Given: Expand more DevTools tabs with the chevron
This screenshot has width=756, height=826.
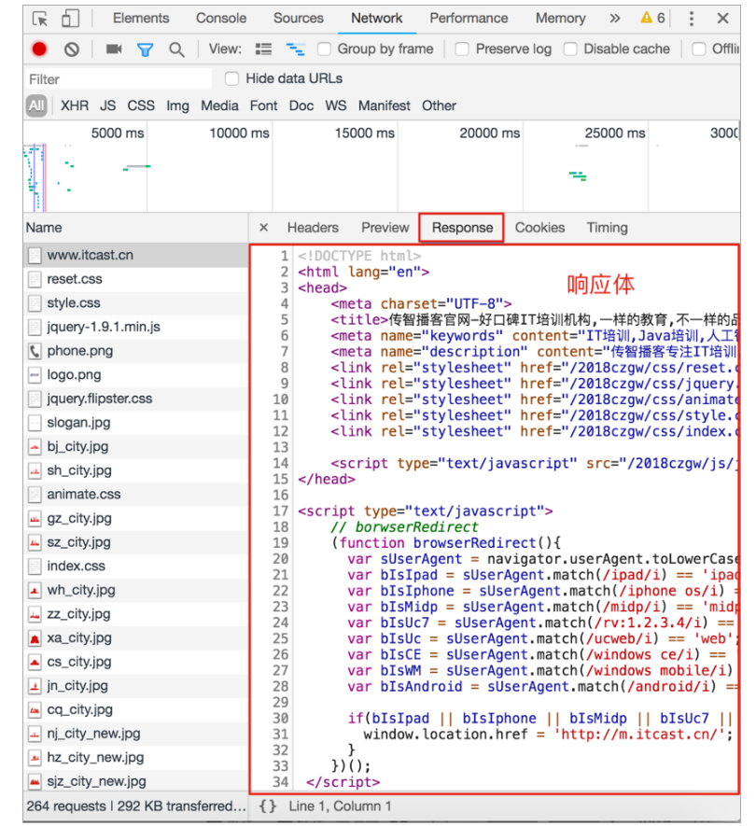Looking at the screenshot, I should click(x=615, y=19).
